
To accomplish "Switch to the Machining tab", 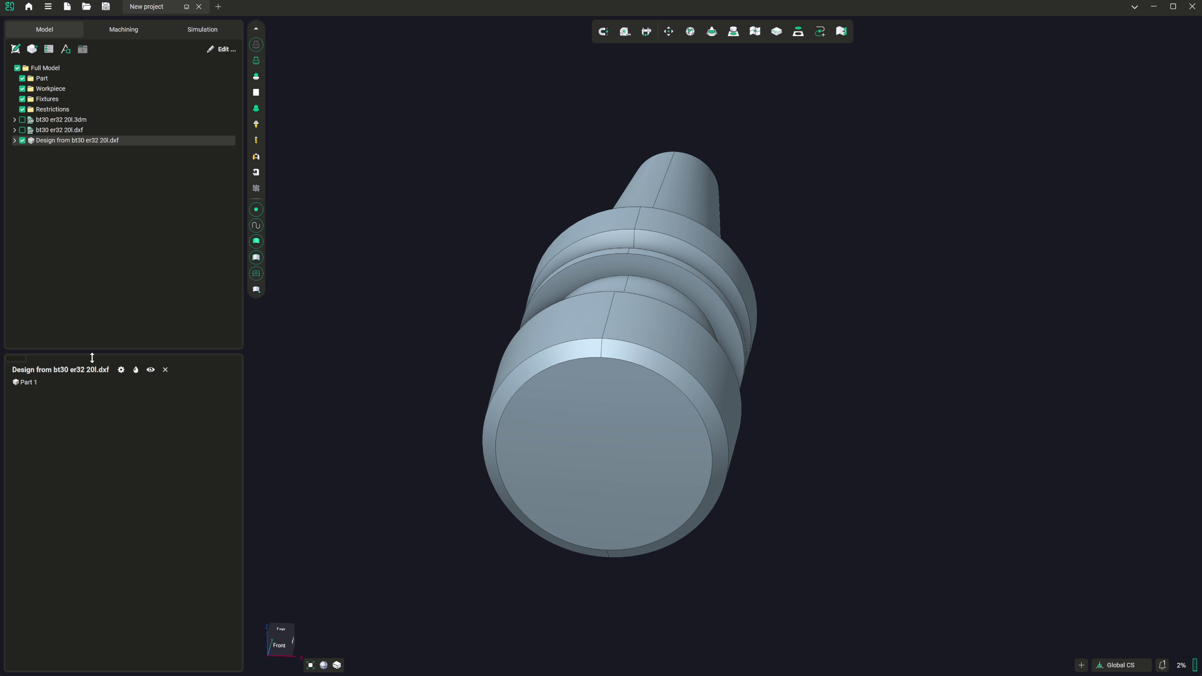I will (123, 29).
